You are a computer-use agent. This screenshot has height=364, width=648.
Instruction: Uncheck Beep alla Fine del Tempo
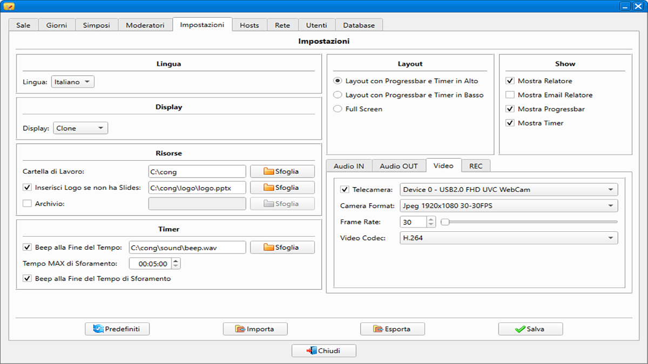click(27, 248)
